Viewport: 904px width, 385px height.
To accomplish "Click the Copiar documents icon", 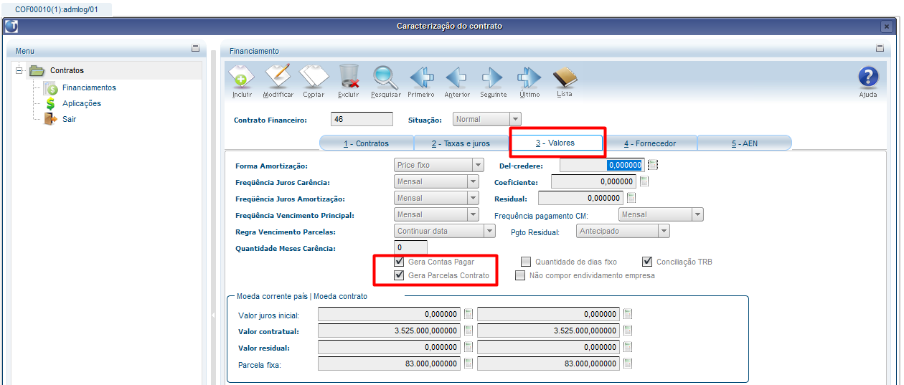I will tap(314, 77).
